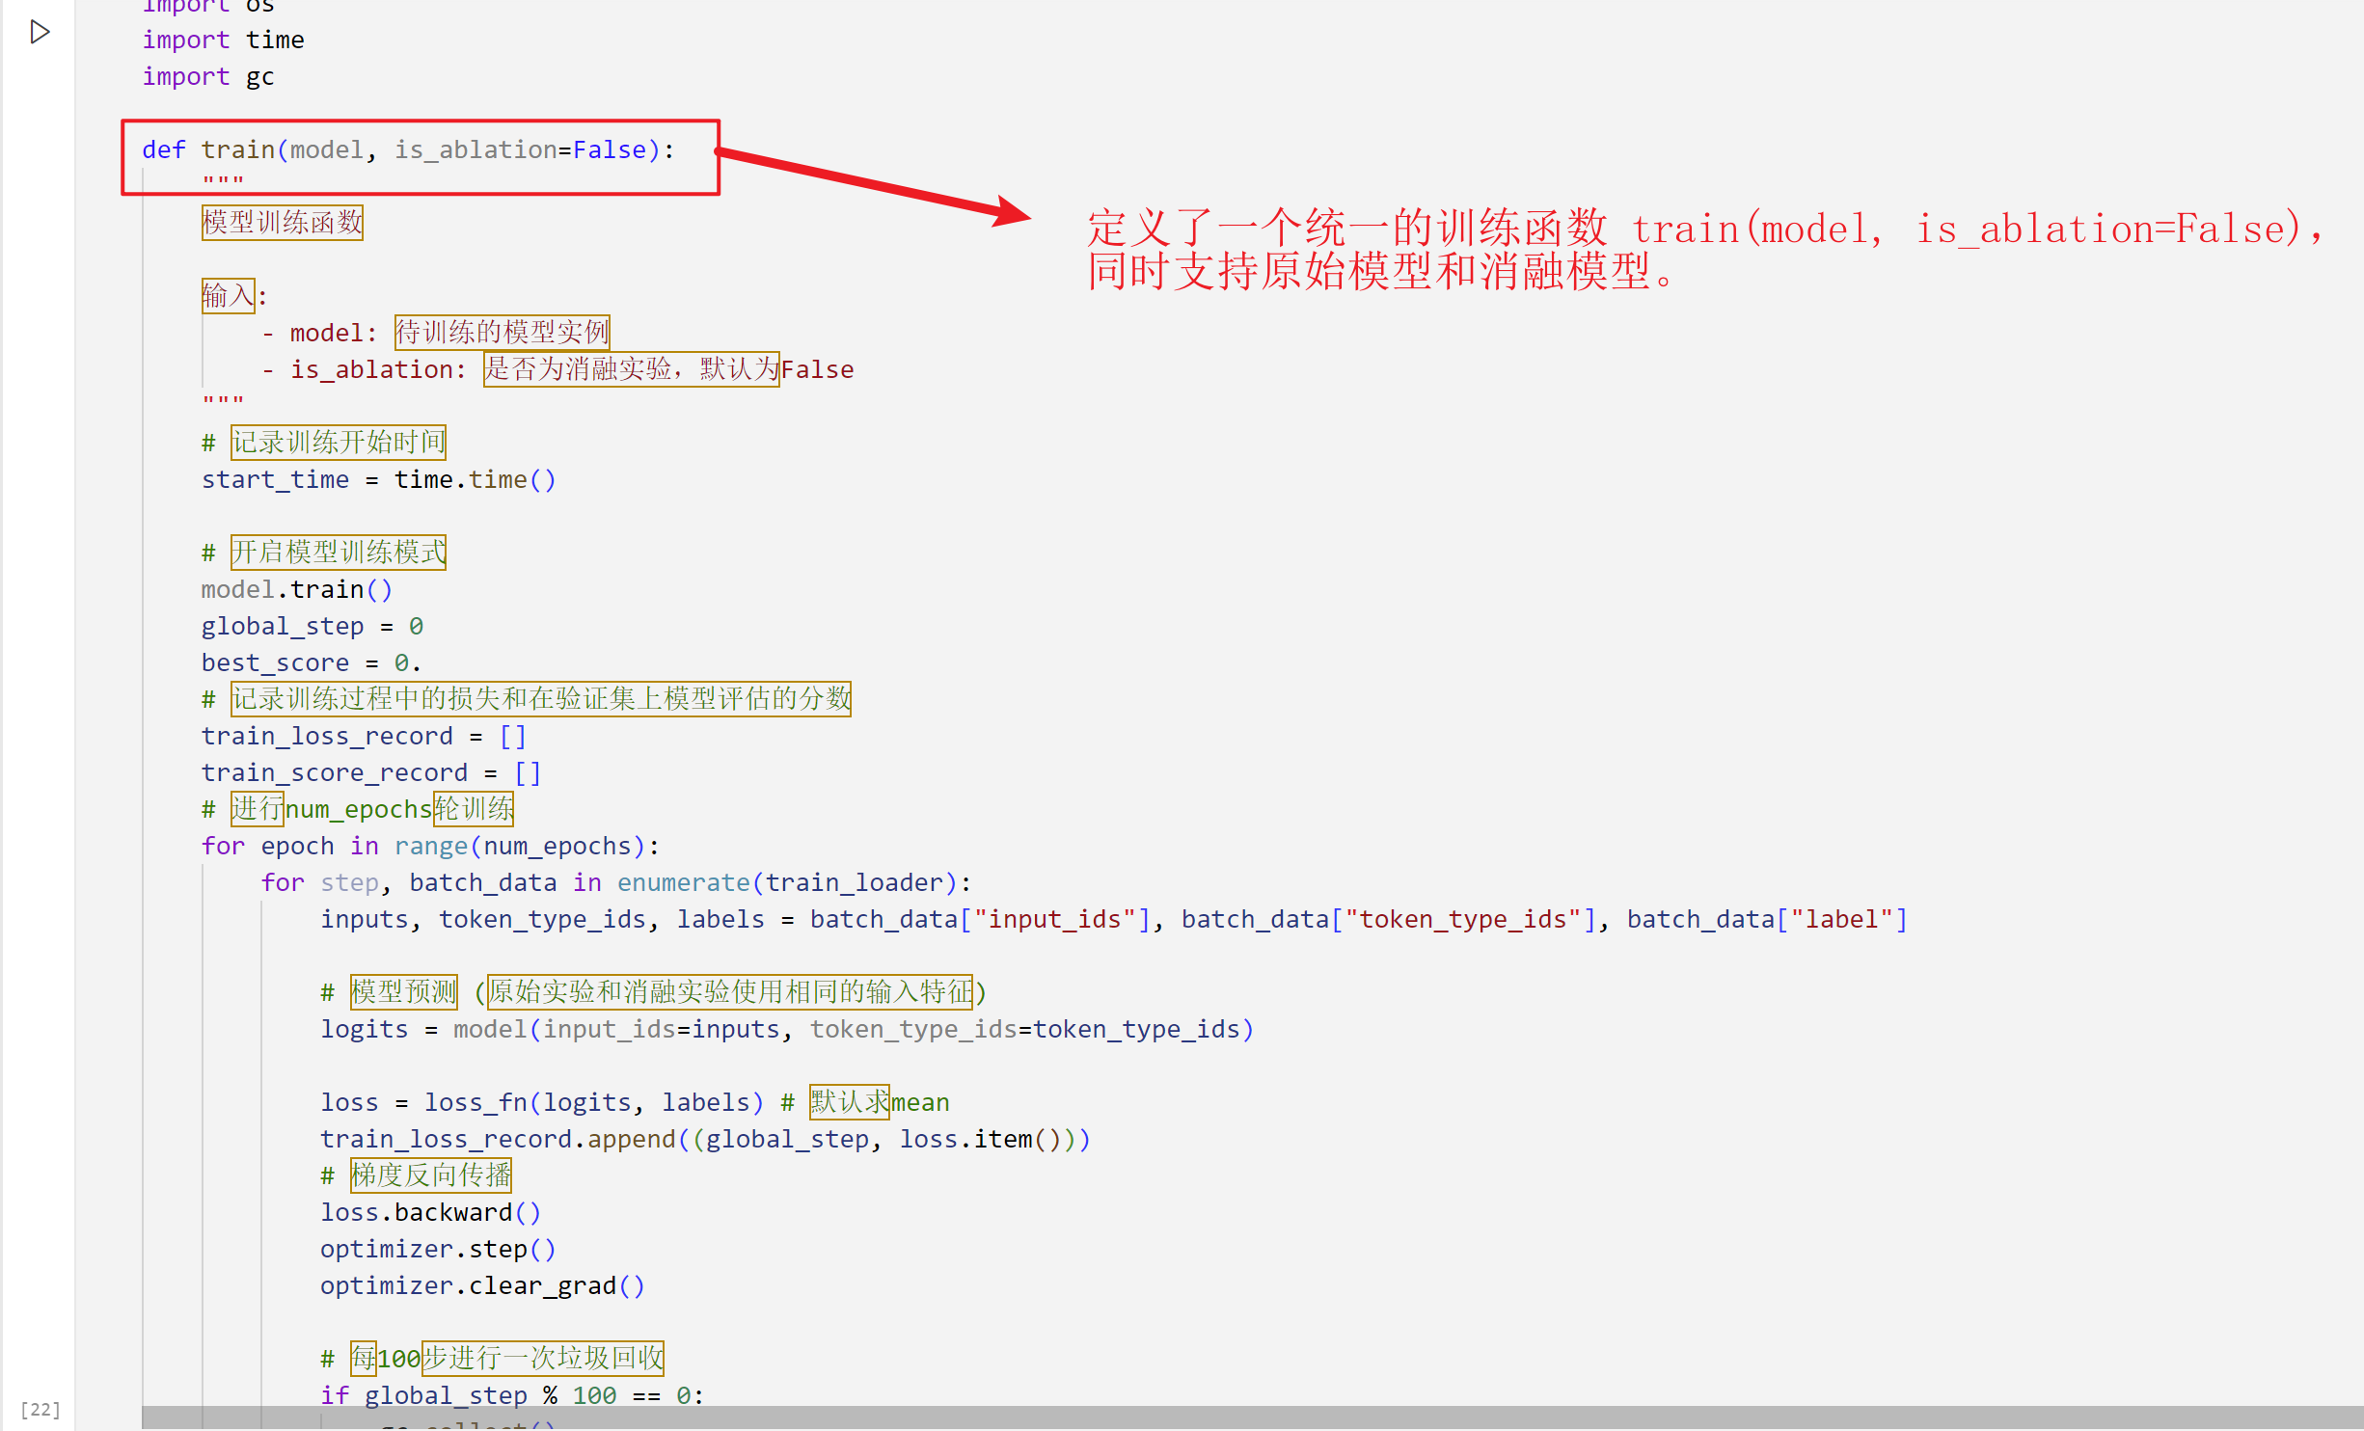
Task: Click the '# 模型预测' comment line
Action: click(653, 992)
